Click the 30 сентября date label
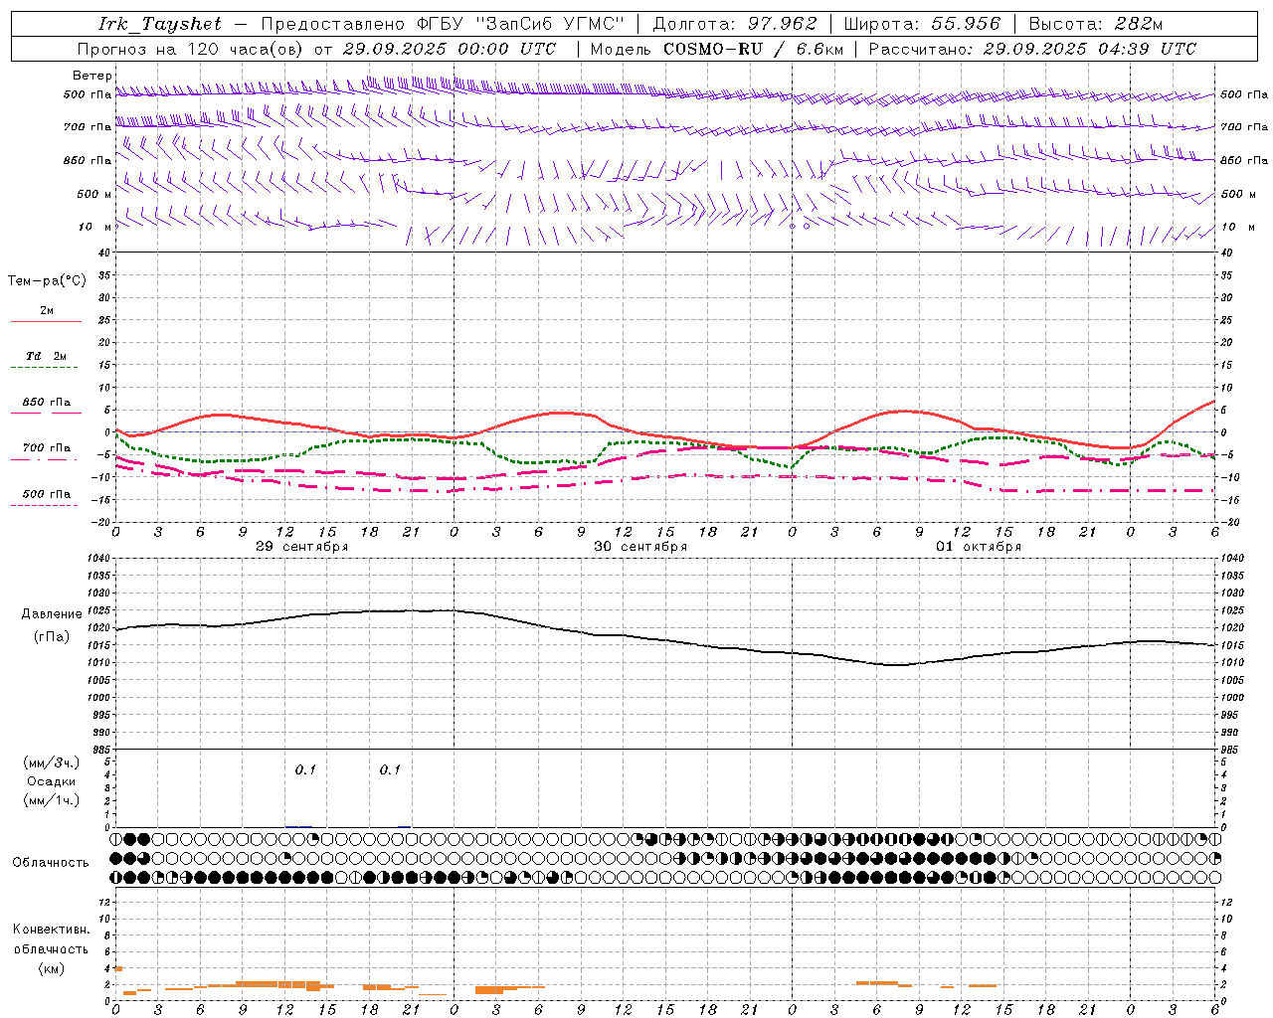 (x=640, y=547)
